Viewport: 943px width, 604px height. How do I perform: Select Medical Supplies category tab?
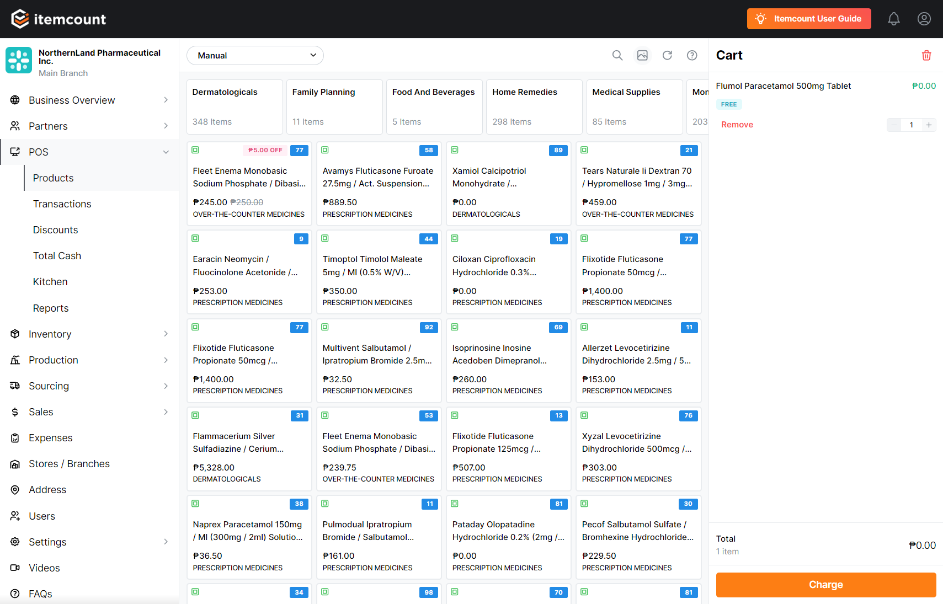click(635, 106)
